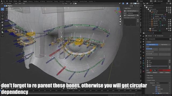The height and width of the screenshot is (96, 172).
Task: Open the Display As B-Bone dropdown
Action: pyautogui.click(x=162, y=83)
